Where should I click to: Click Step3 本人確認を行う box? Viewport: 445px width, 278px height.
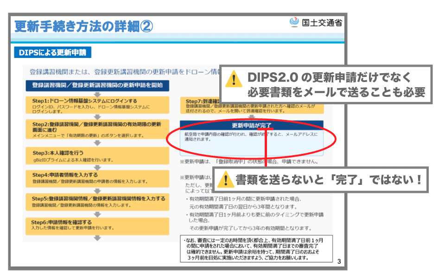click(97, 155)
